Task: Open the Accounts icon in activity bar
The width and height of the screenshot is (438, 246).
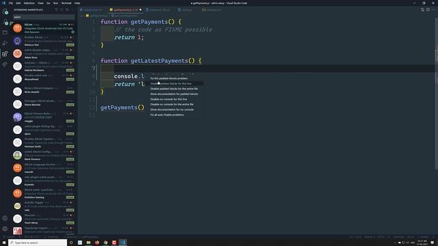Action: 5,219
